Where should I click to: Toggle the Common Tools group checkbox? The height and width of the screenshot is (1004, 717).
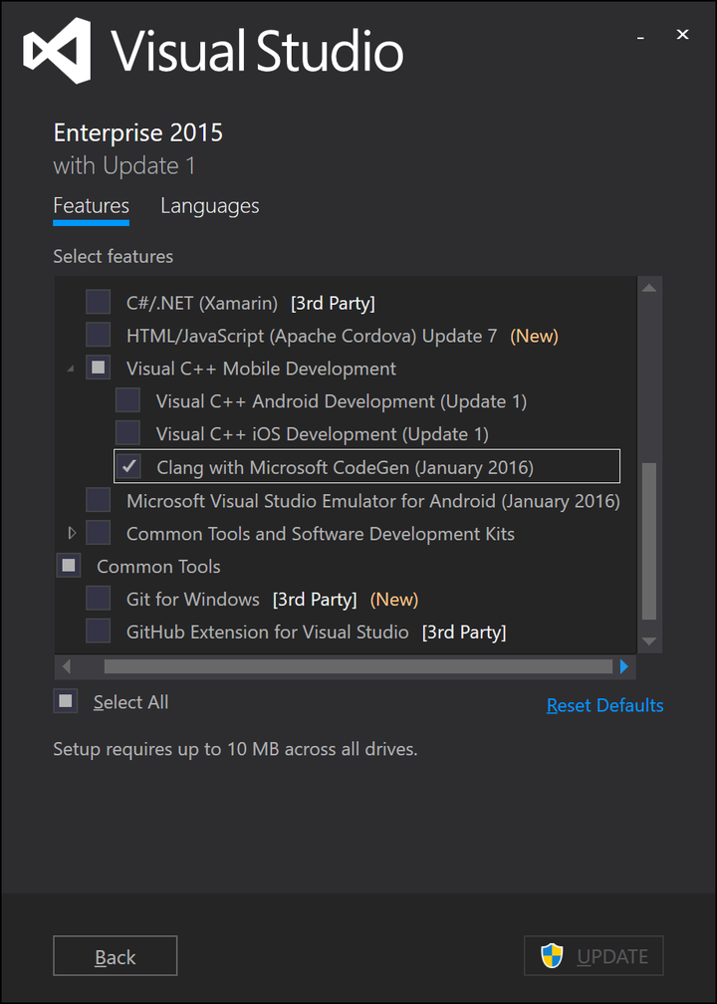tap(69, 566)
